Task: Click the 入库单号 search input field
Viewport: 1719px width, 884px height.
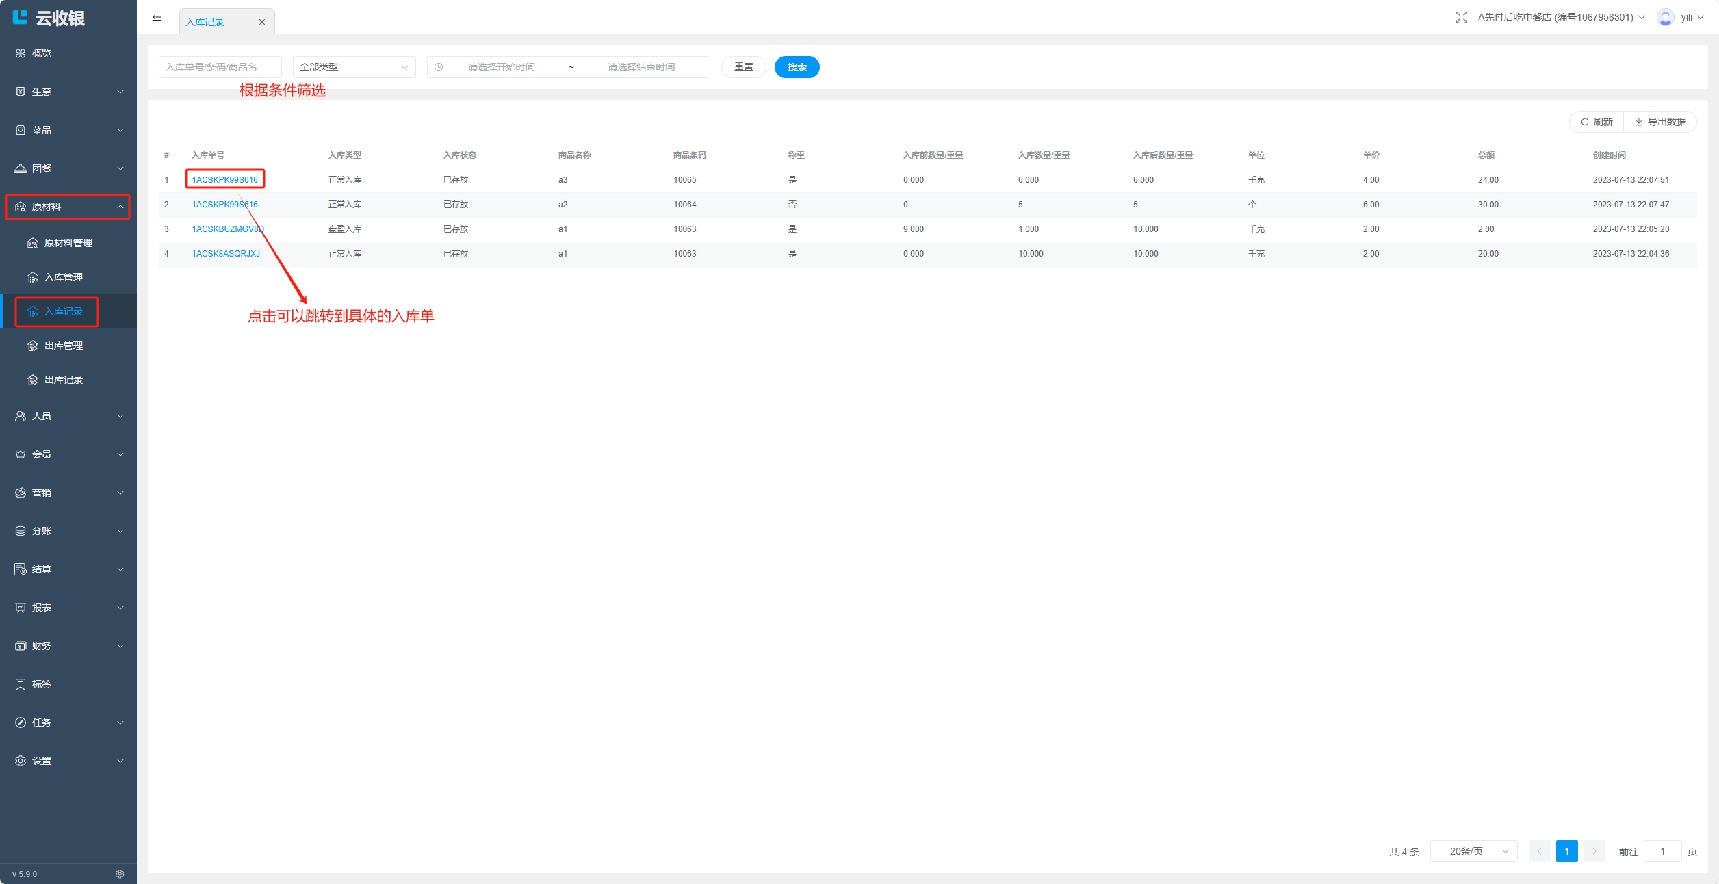Action: pyautogui.click(x=220, y=67)
